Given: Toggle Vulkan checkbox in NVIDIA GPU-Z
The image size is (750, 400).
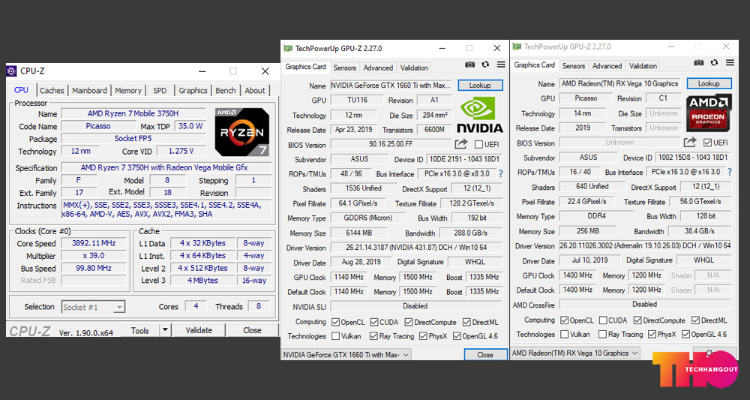Looking at the screenshot, I should coord(336,336).
